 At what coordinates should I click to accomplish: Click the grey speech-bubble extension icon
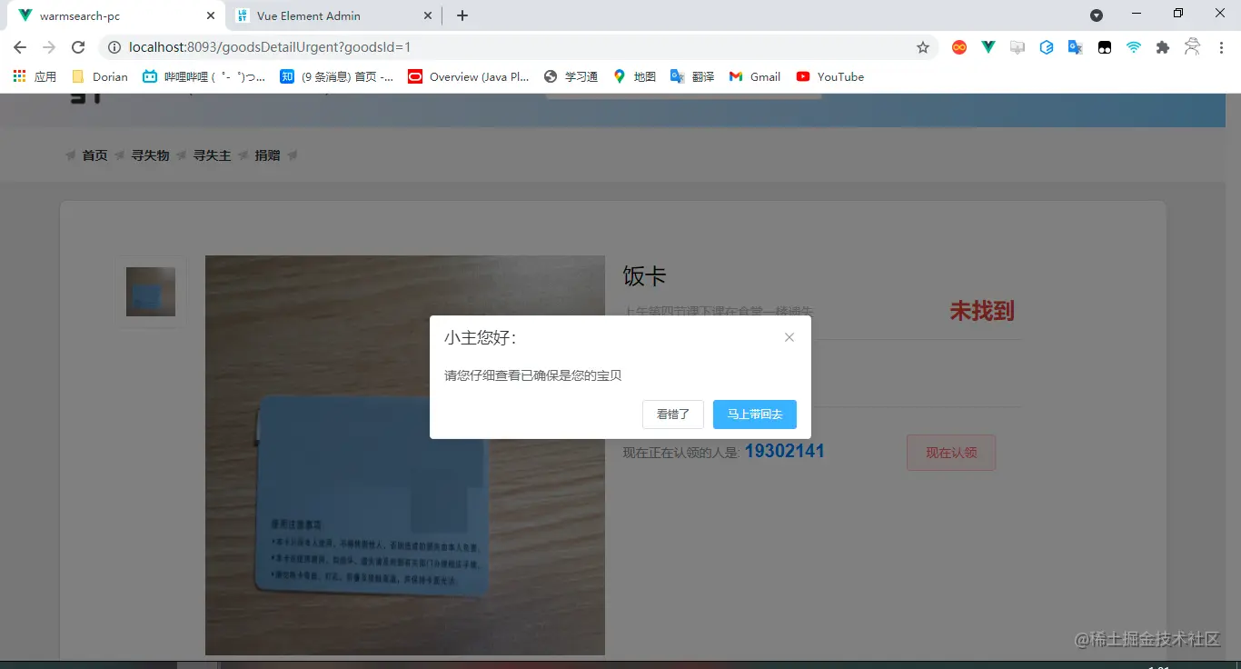click(x=1018, y=47)
